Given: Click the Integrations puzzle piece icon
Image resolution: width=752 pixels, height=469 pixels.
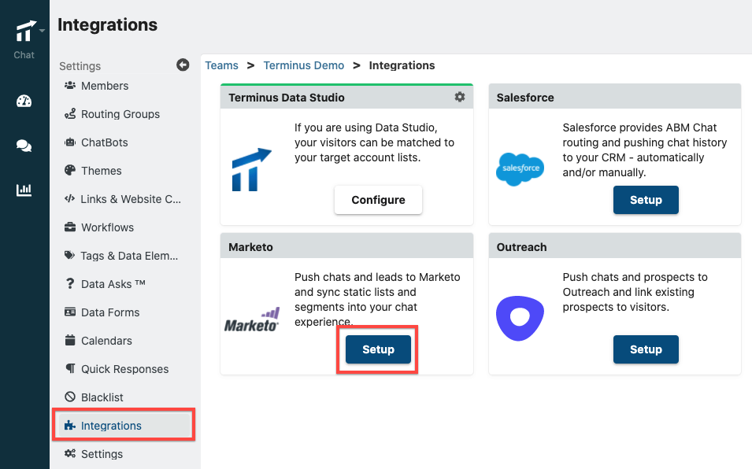Looking at the screenshot, I should click(70, 425).
